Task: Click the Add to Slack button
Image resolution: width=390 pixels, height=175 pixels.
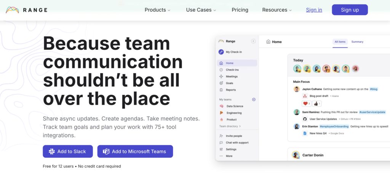Action: click(68, 151)
